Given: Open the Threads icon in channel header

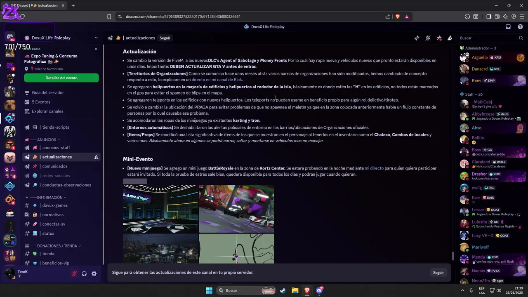Looking at the screenshot, I should [417, 38].
